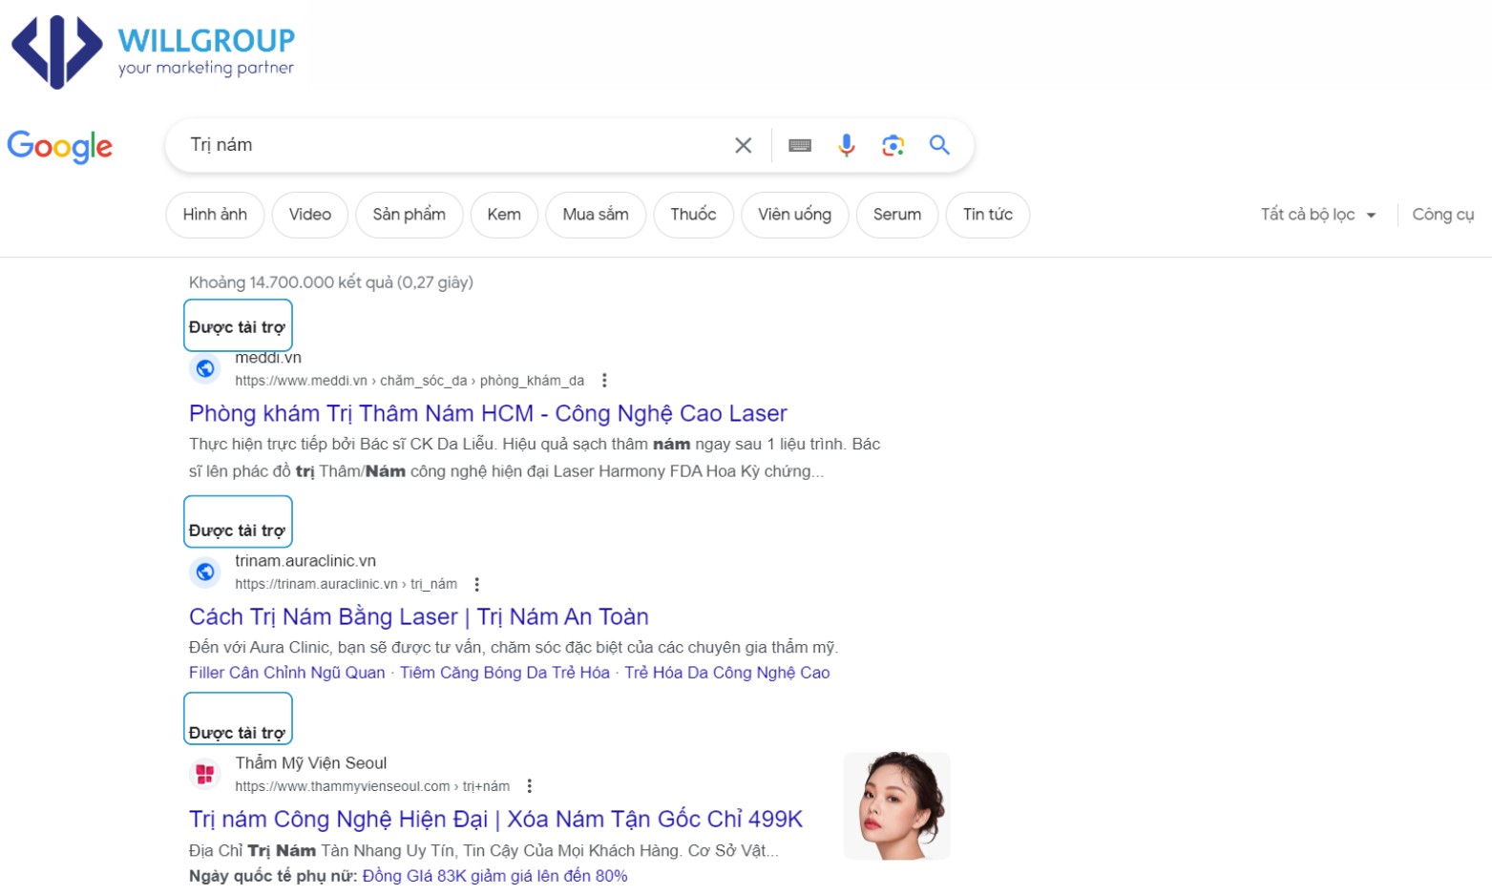Open the Công cụ tools option
The height and width of the screenshot is (895, 1492).
pos(1442,215)
